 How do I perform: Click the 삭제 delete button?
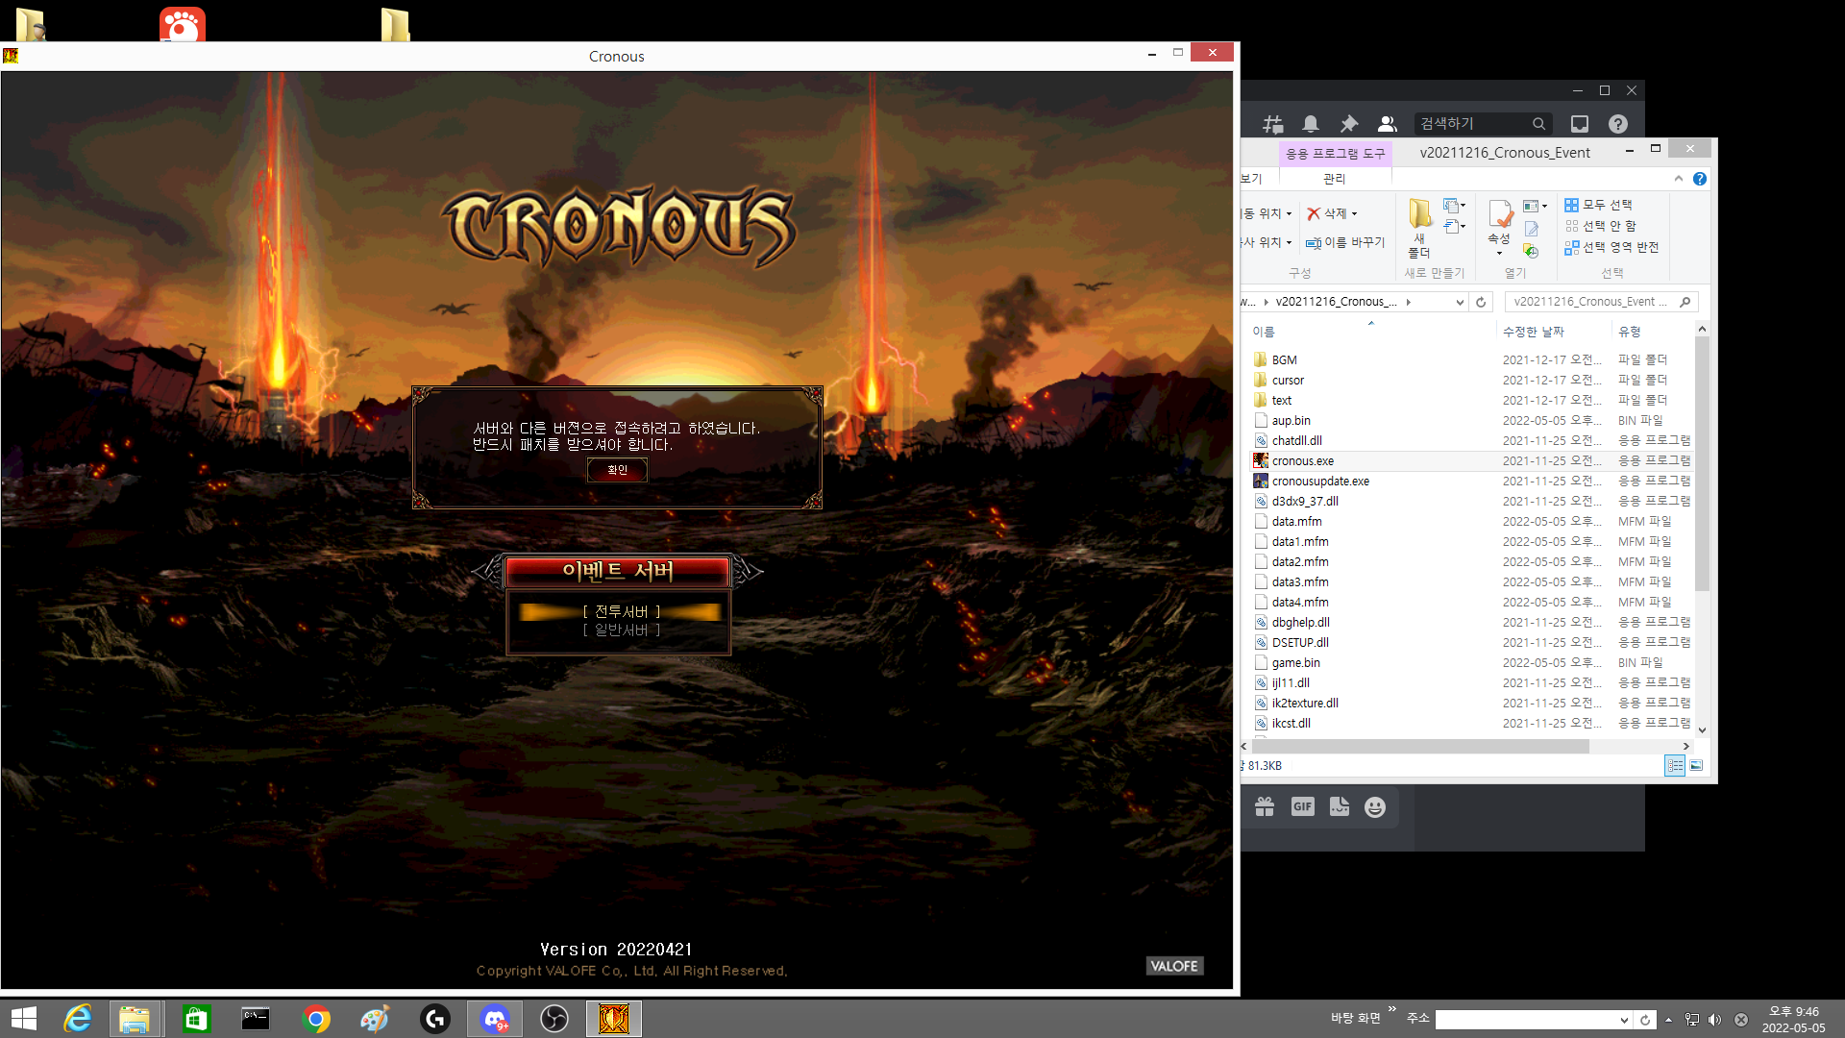1327,213
